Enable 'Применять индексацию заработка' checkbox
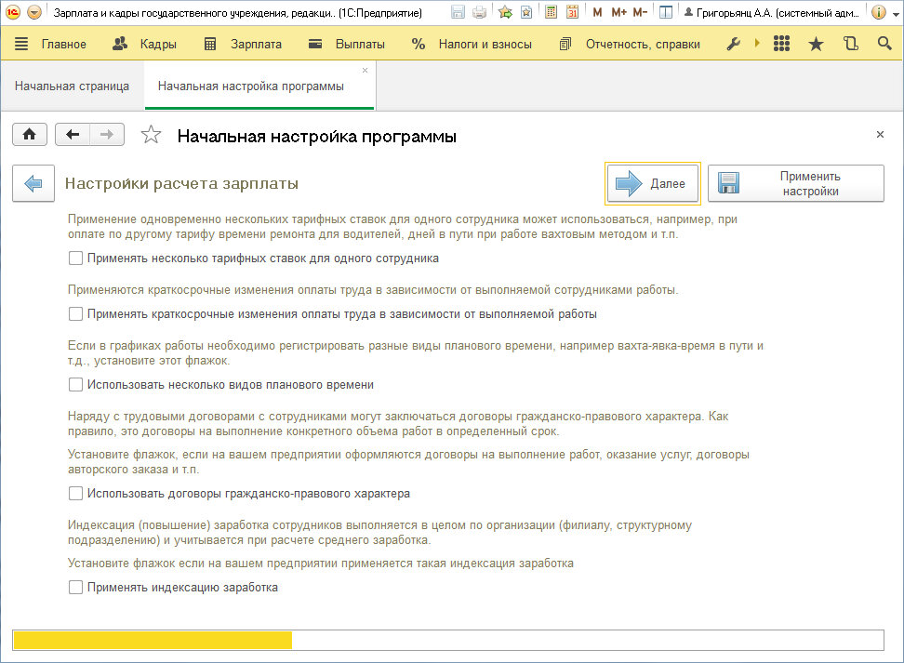The image size is (904, 663). pos(76,588)
